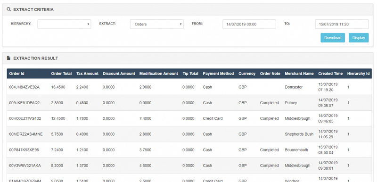Open the Extract dropdown showing Orders

point(157,25)
